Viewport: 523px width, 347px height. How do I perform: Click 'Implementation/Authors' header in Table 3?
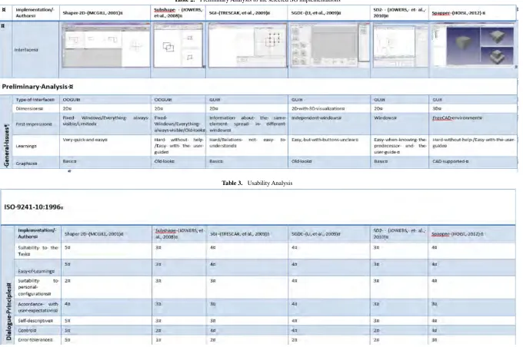[37, 233]
